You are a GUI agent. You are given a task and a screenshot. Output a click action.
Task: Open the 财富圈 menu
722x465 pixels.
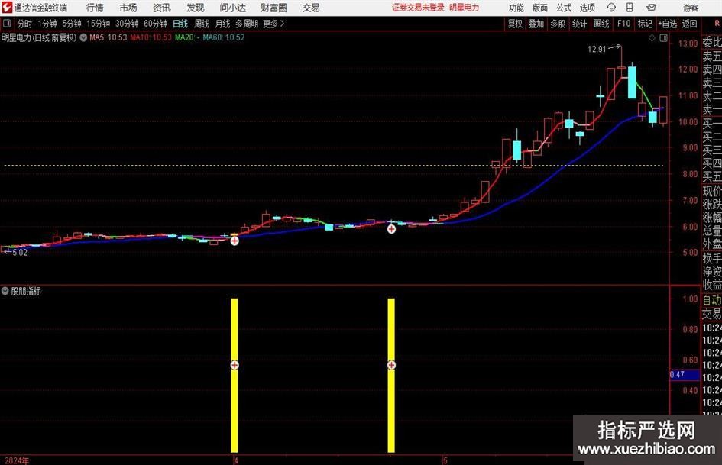(x=274, y=8)
